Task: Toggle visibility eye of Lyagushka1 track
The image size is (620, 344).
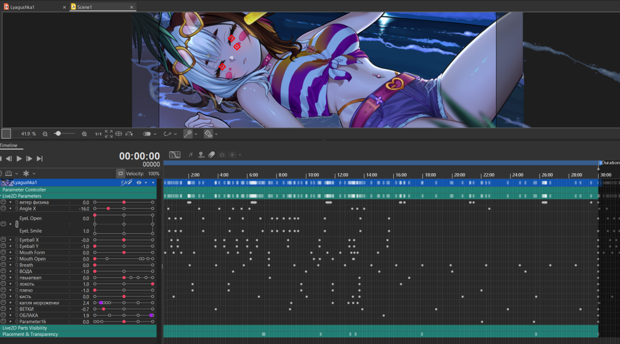Action: pyautogui.click(x=139, y=183)
